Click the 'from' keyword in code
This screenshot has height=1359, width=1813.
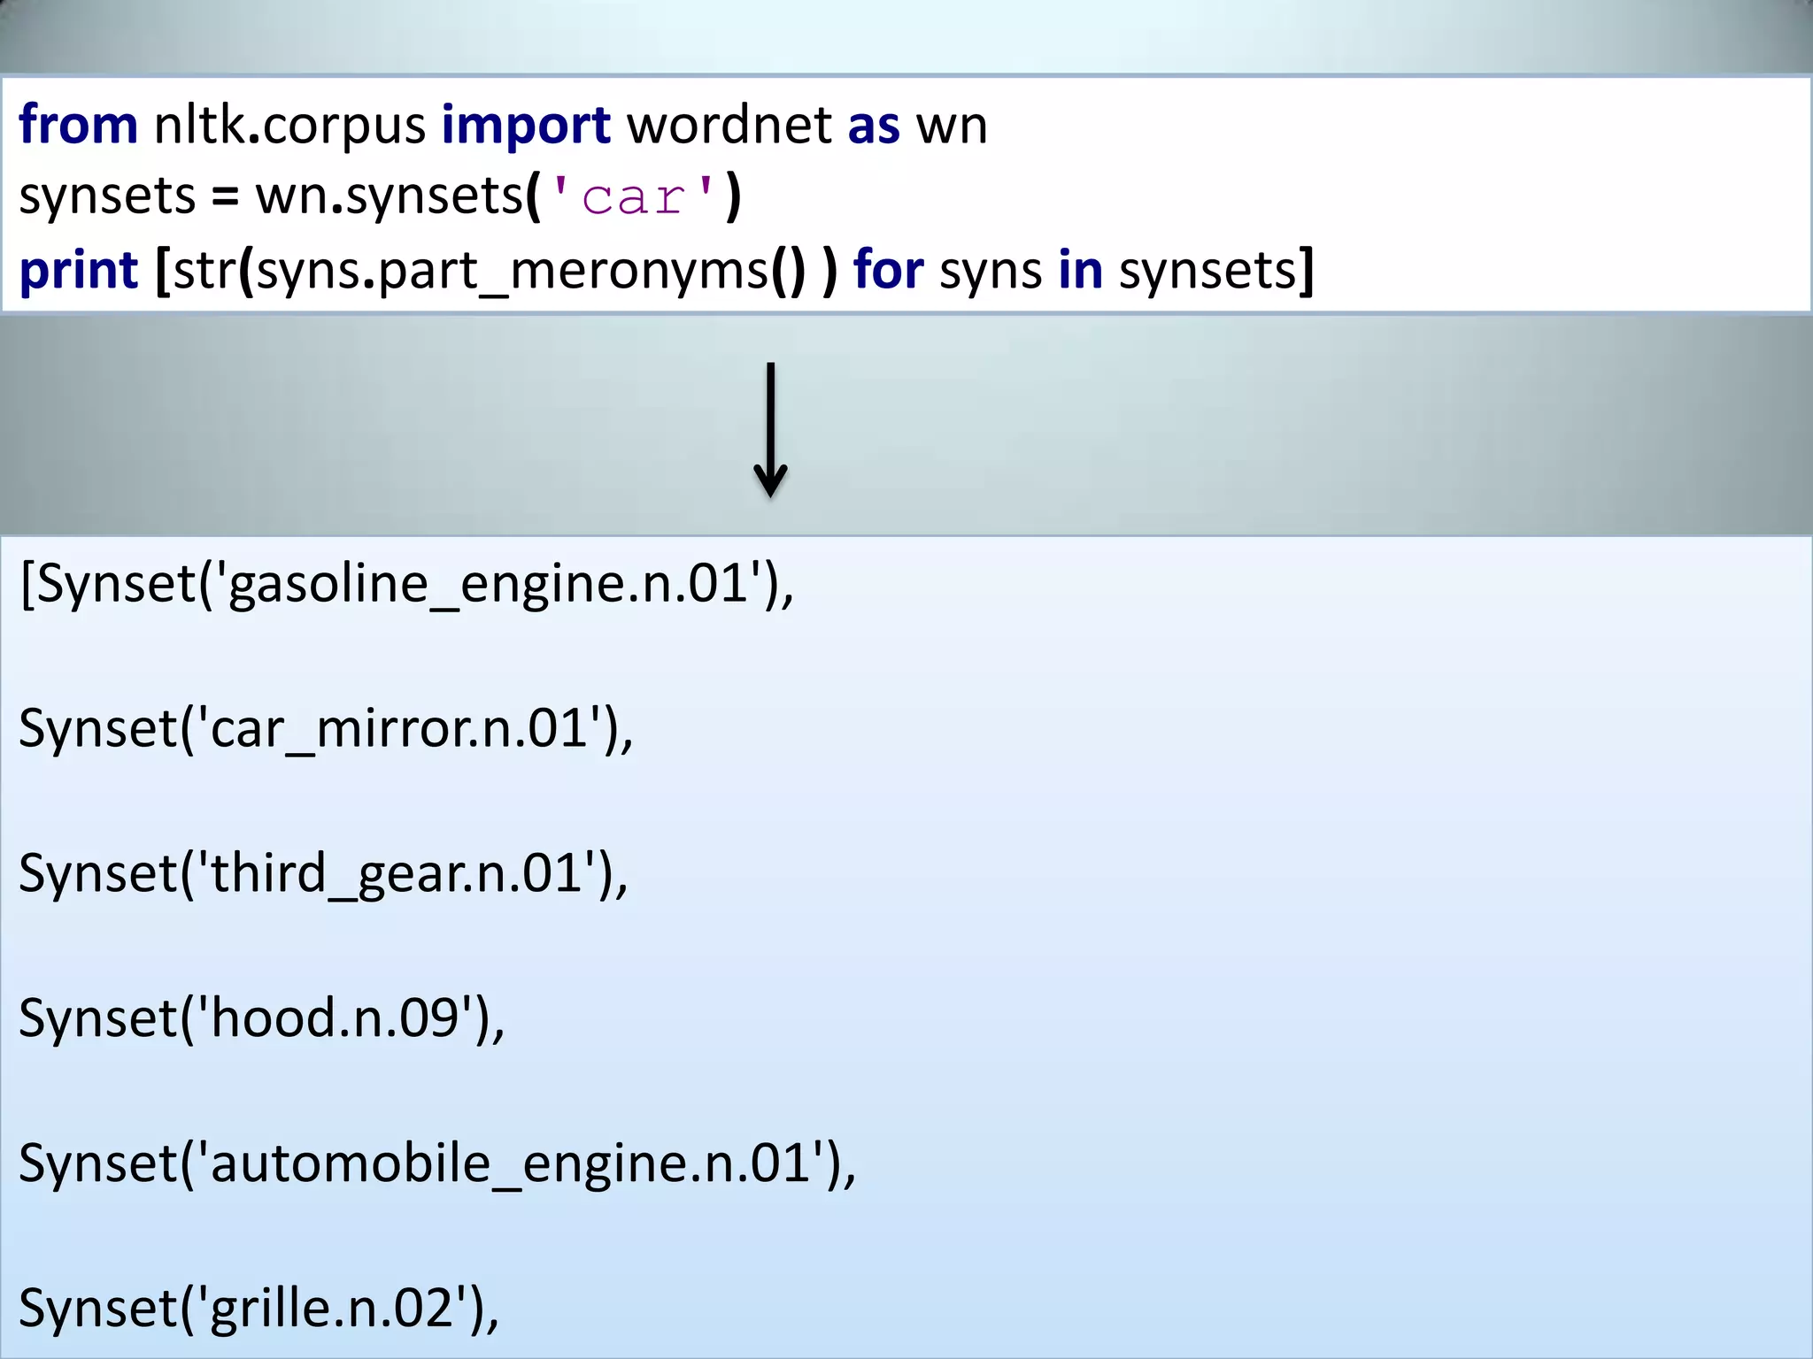click(x=78, y=125)
